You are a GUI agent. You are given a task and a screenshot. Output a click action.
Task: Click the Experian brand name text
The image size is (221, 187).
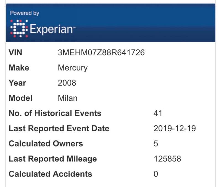coord(52,29)
